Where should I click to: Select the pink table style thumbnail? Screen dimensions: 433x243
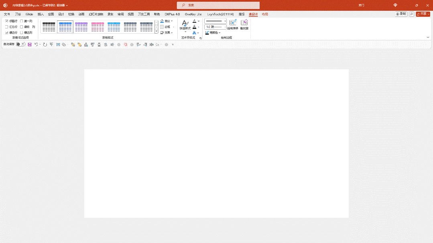(x=98, y=27)
